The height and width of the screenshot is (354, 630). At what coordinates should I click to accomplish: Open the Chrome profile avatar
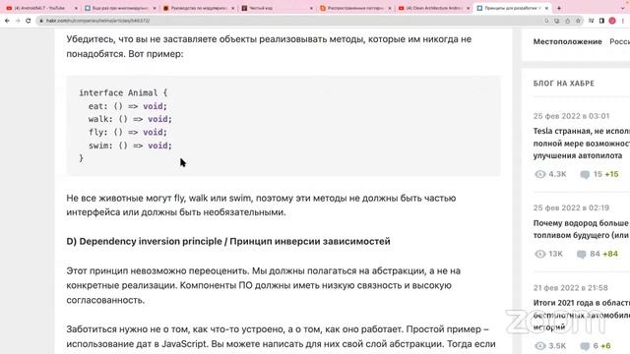[x=612, y=21]
